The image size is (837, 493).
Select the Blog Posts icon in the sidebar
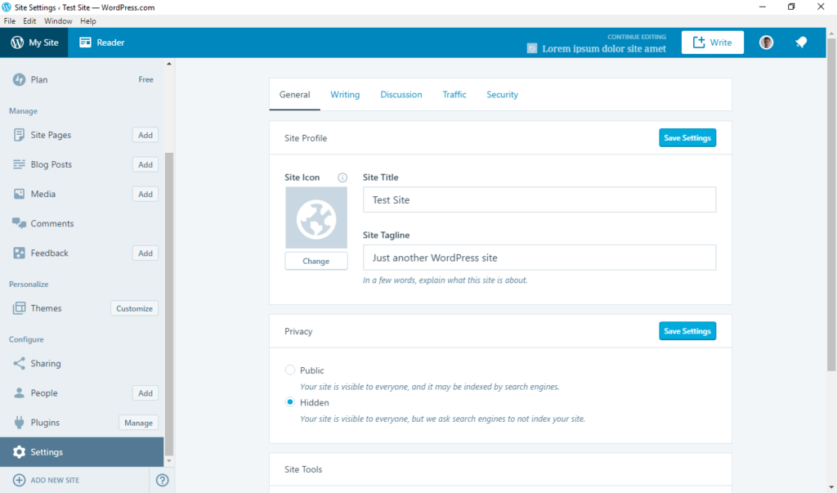pos(17,164)
